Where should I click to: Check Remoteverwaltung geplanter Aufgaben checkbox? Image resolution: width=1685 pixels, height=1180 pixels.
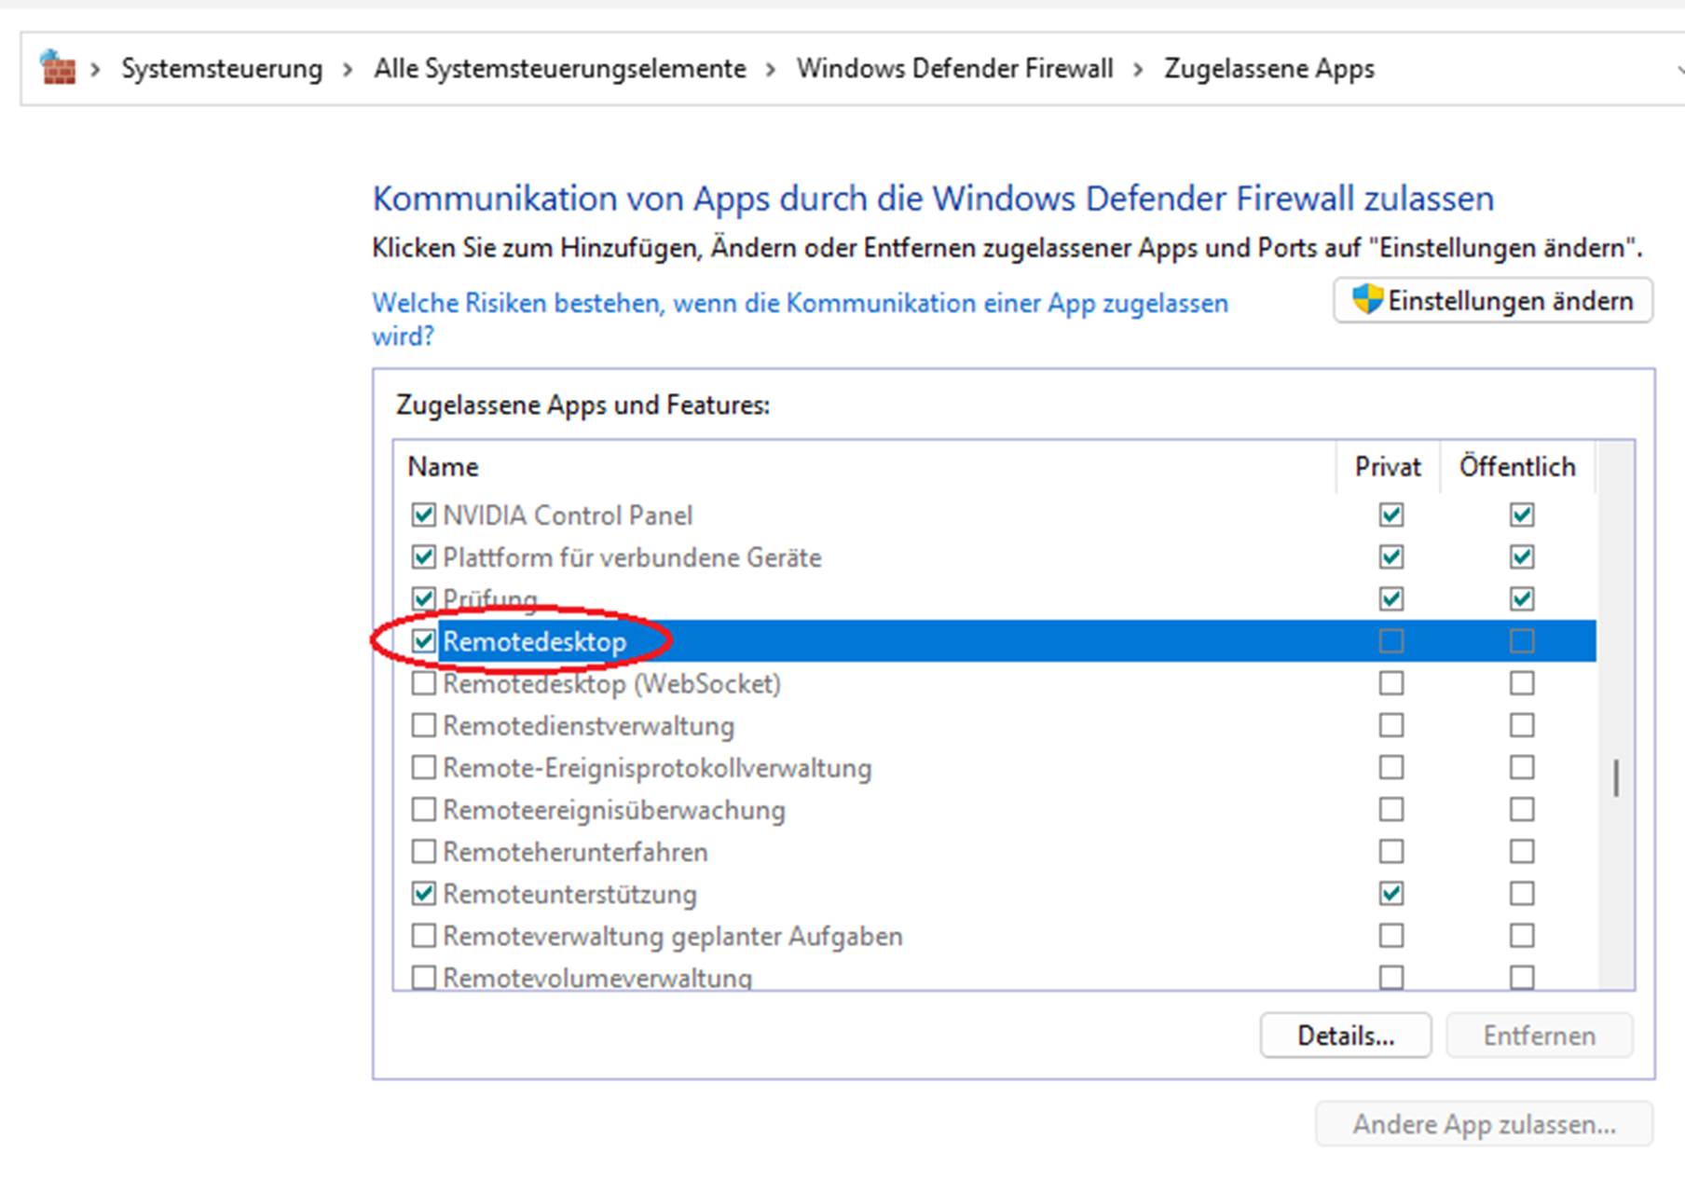(x=424, y=935)
